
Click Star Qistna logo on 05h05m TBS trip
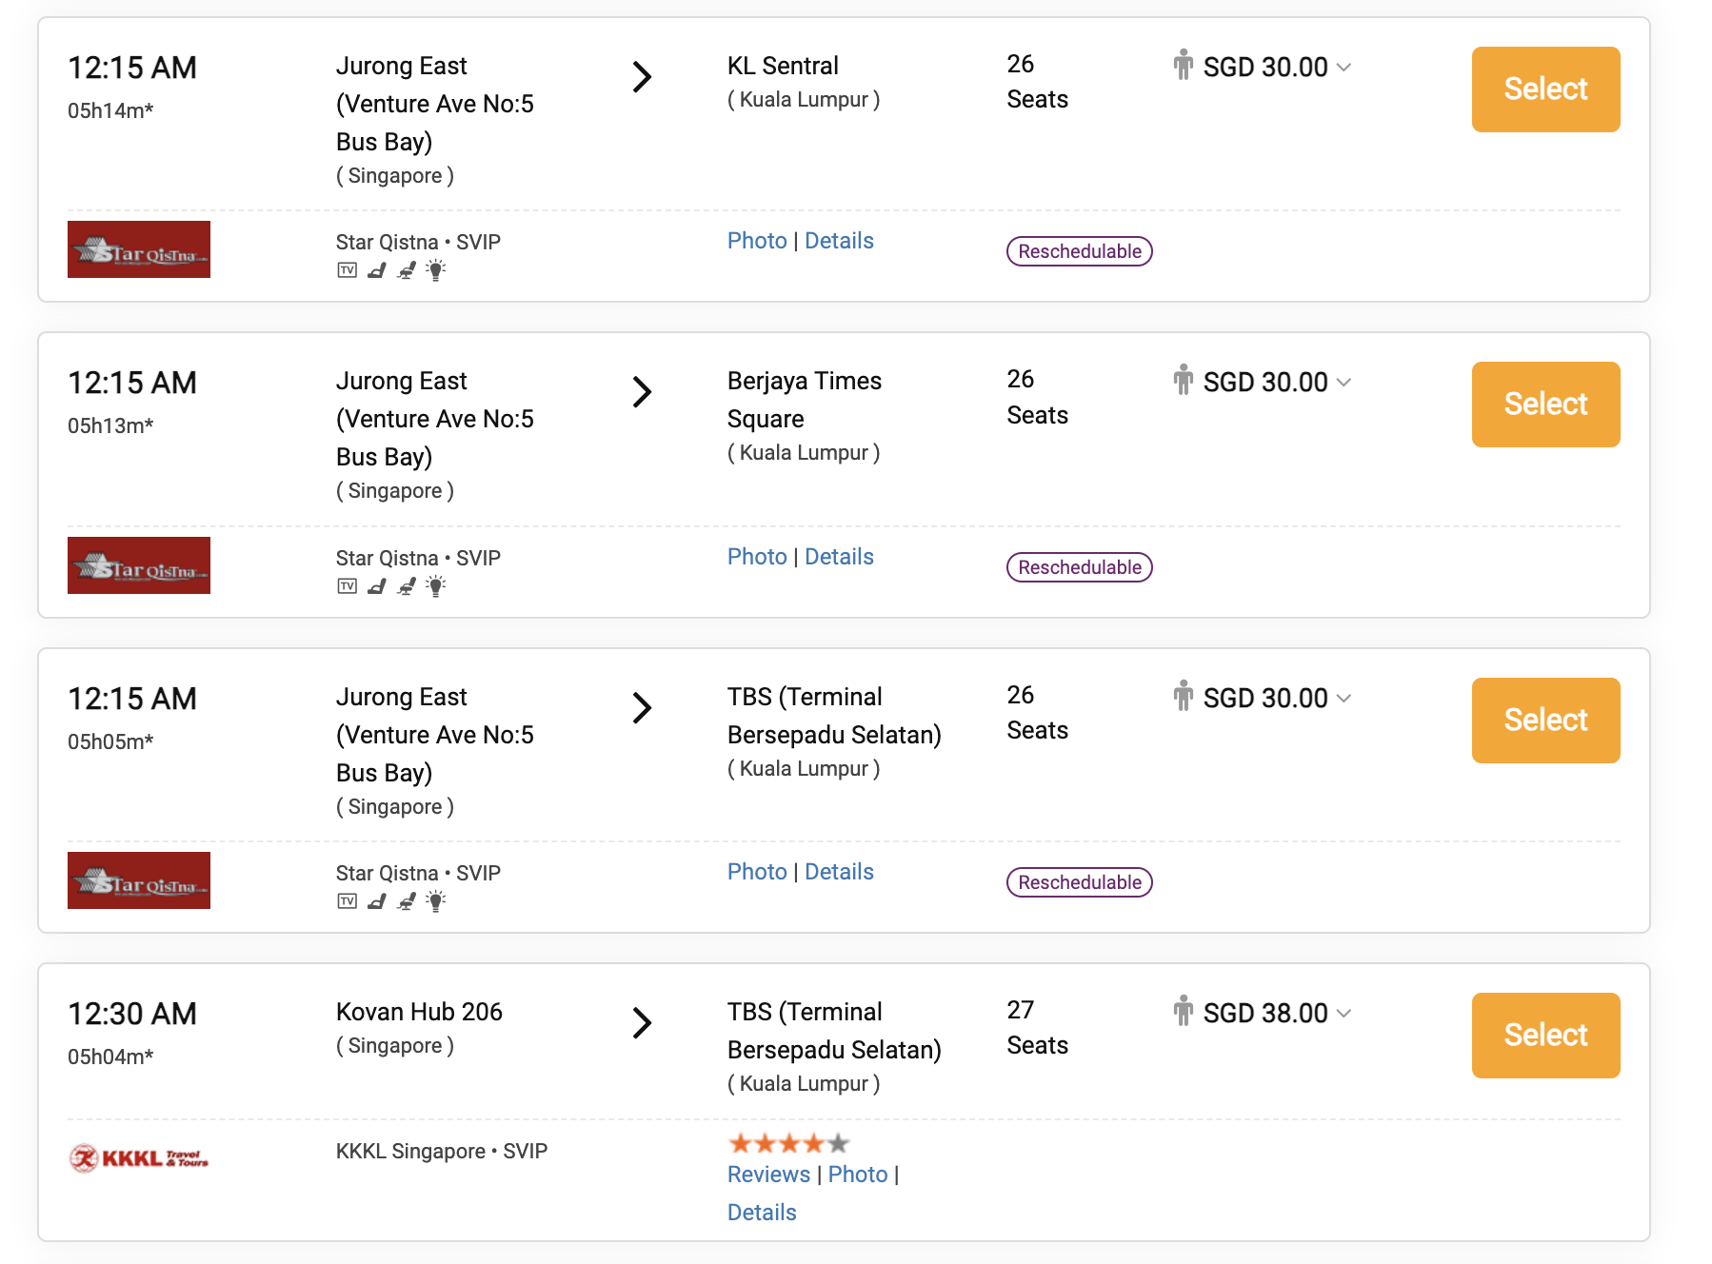(x=139, y=880)
